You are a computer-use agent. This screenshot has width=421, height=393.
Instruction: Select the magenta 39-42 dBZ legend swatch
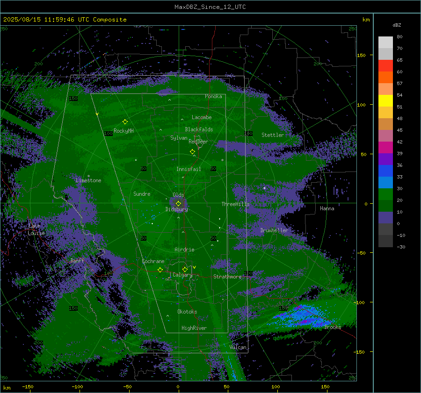pyautogui.click(x=385, y=148)
